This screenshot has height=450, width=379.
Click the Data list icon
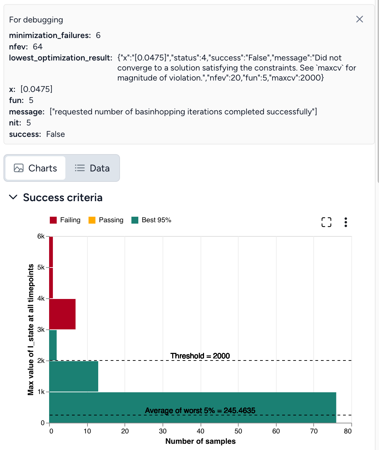80,168
